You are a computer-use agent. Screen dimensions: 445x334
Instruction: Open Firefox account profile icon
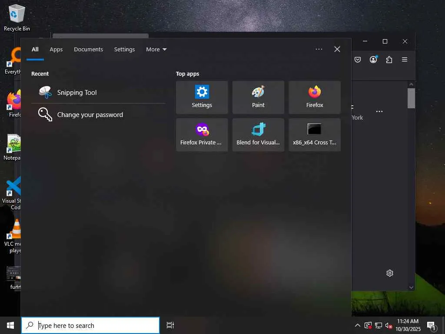(x=373, y=59)
